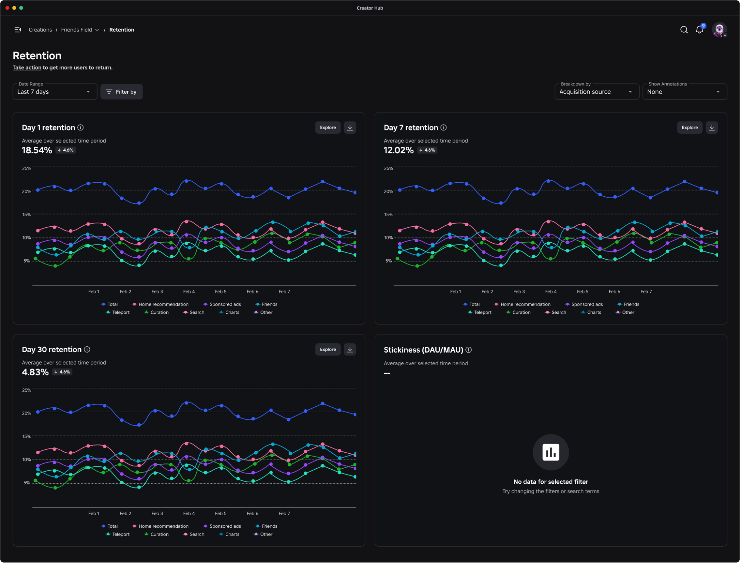The height and width of the screenshot is (563, 740).
Task: Open the search magnifier icon
Action: (684, 30)
